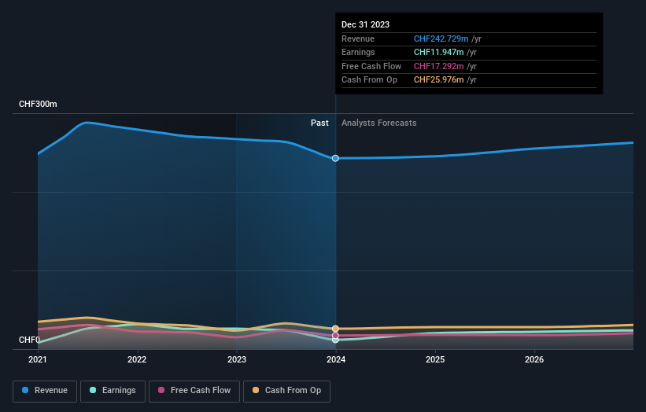Click the Dec 31 2023 tooltip date

[x=365, y=24]
